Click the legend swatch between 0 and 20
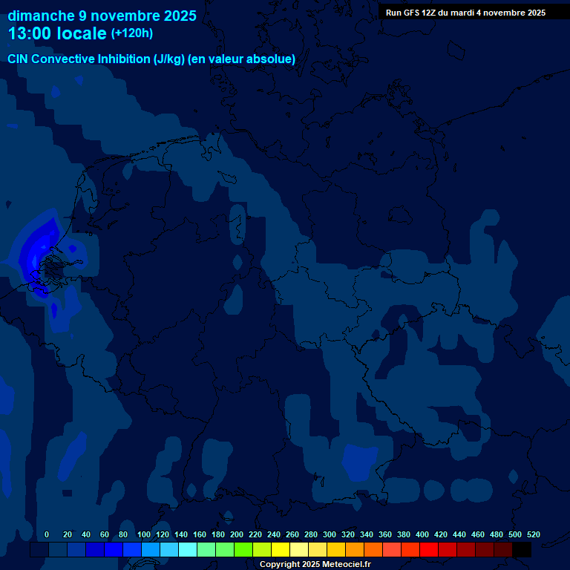 point(58,549)
